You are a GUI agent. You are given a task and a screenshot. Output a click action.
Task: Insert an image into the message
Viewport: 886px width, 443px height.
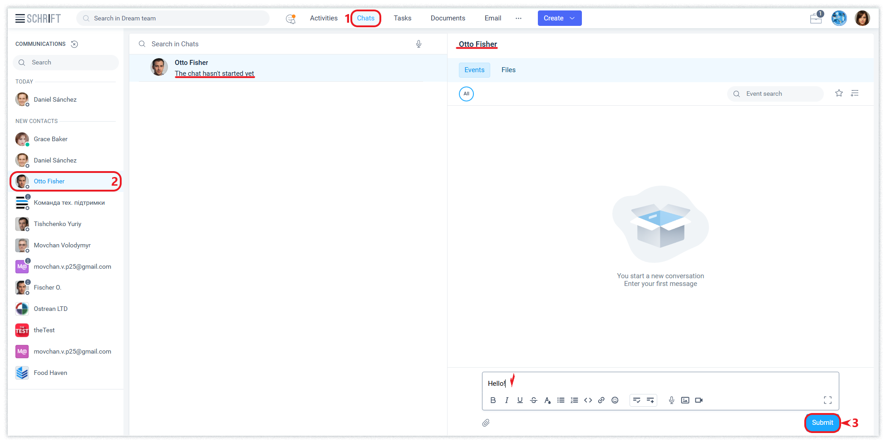click(685, 400)
